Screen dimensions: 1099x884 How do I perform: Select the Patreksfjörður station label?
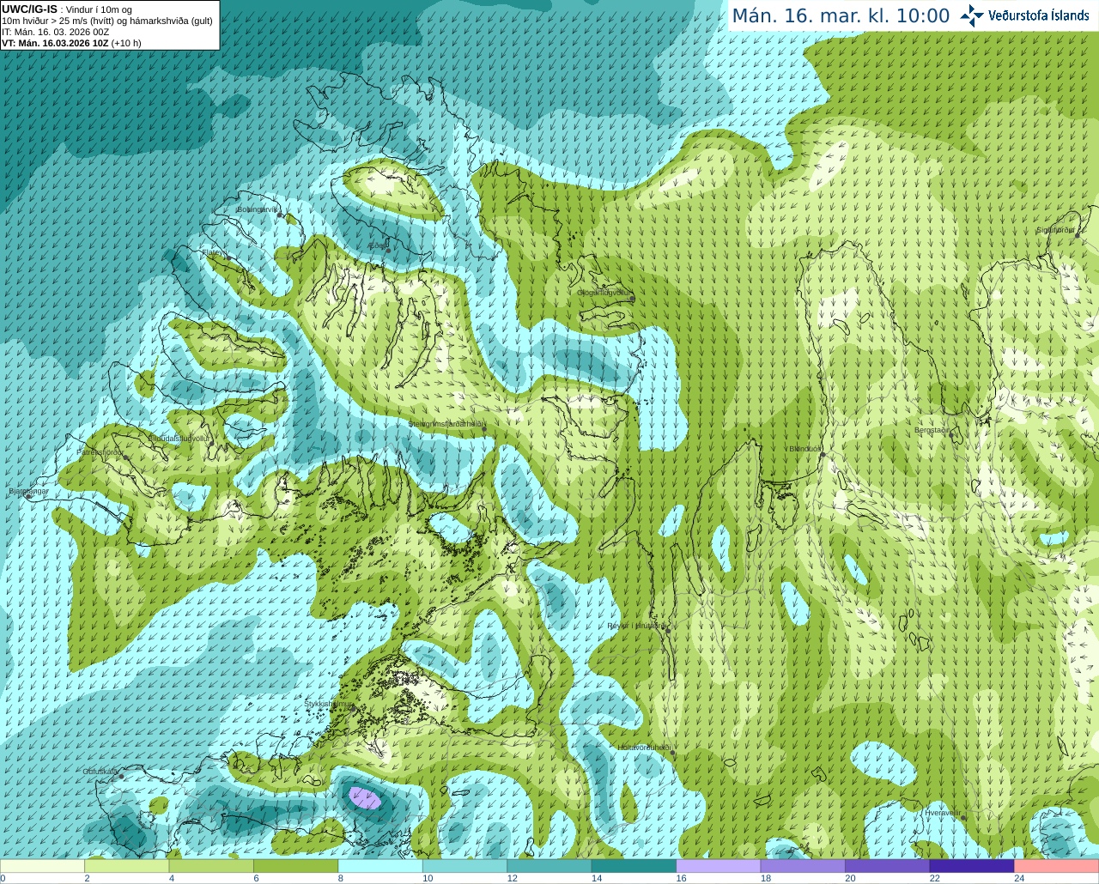click(100, 451)
